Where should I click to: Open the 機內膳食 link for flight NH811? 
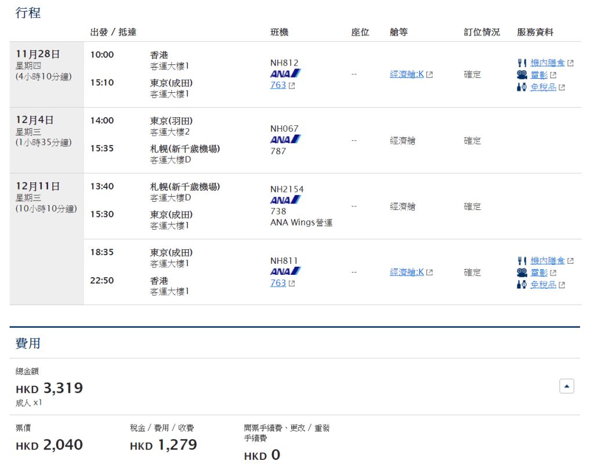(548, 261)
